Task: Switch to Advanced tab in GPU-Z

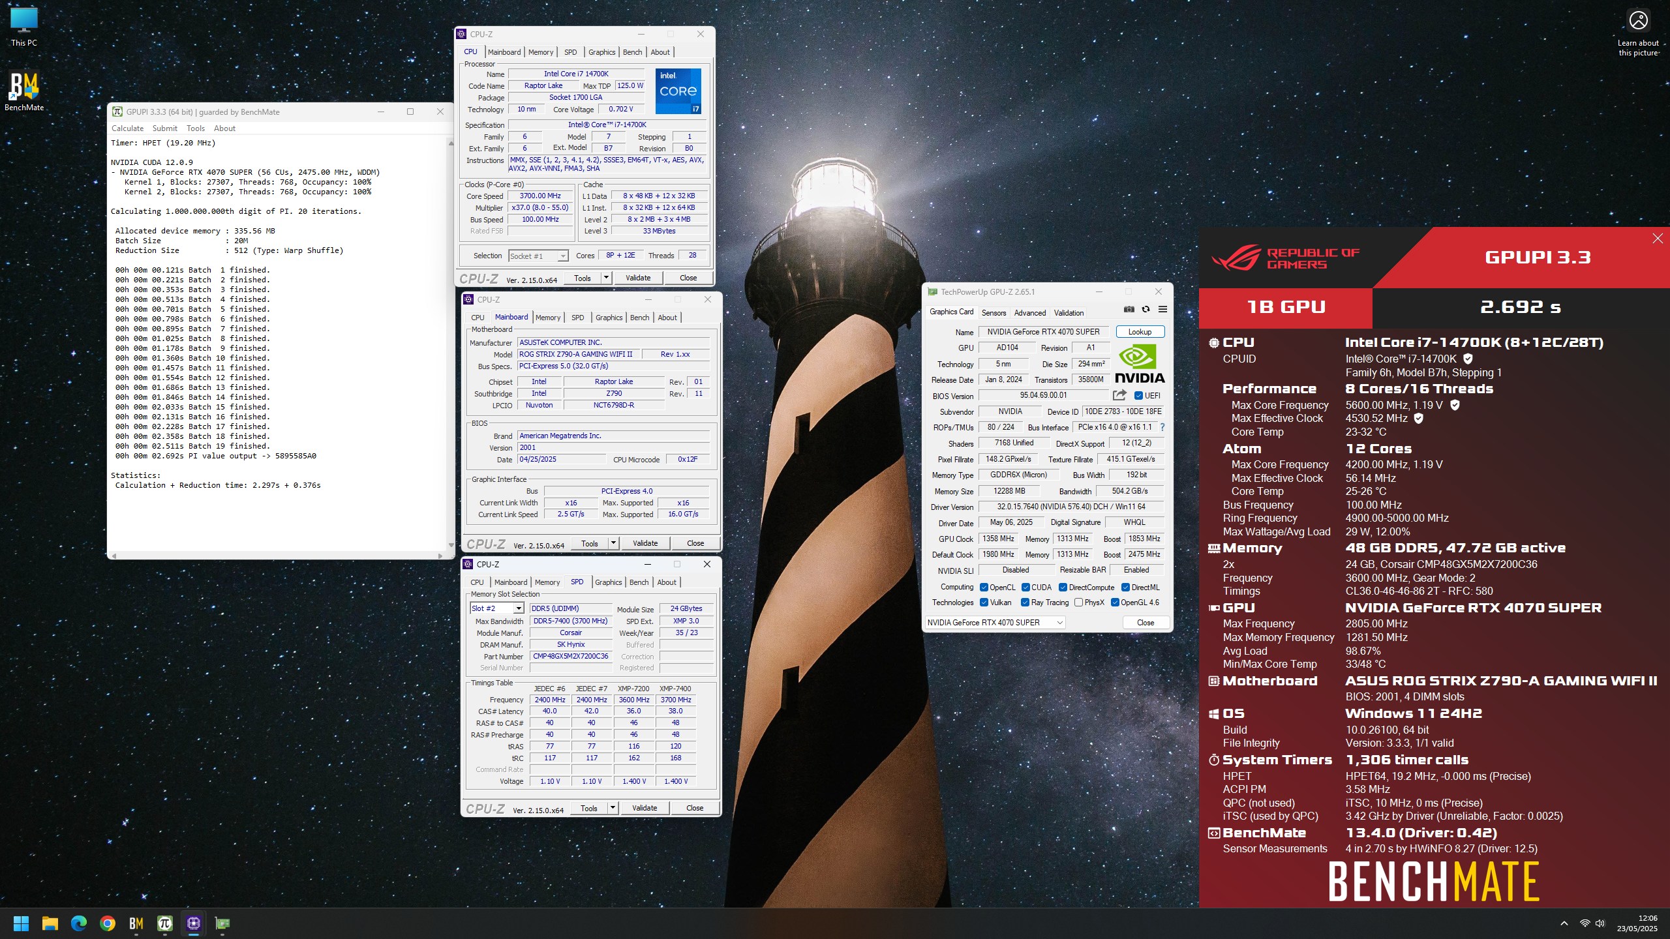Action: click(x=1030, y=313)
